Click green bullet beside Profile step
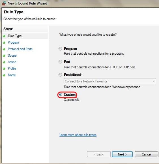The height and width of the screenshot is (164, 159). (x=4, y=69)
